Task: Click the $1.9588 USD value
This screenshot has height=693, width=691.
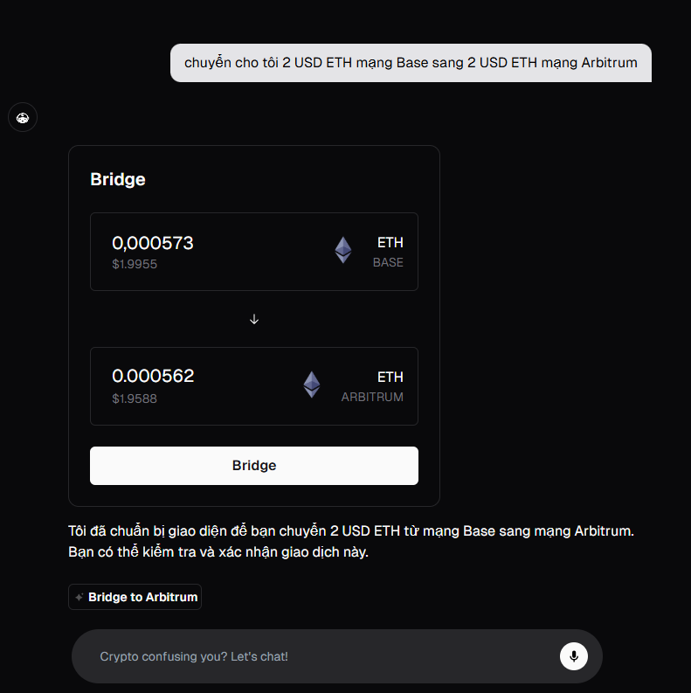Action: tap(135, 398)
